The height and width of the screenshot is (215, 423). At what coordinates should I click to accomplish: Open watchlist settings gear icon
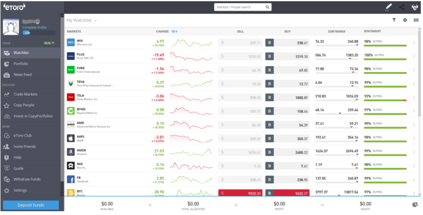click(x=405, y=20)
